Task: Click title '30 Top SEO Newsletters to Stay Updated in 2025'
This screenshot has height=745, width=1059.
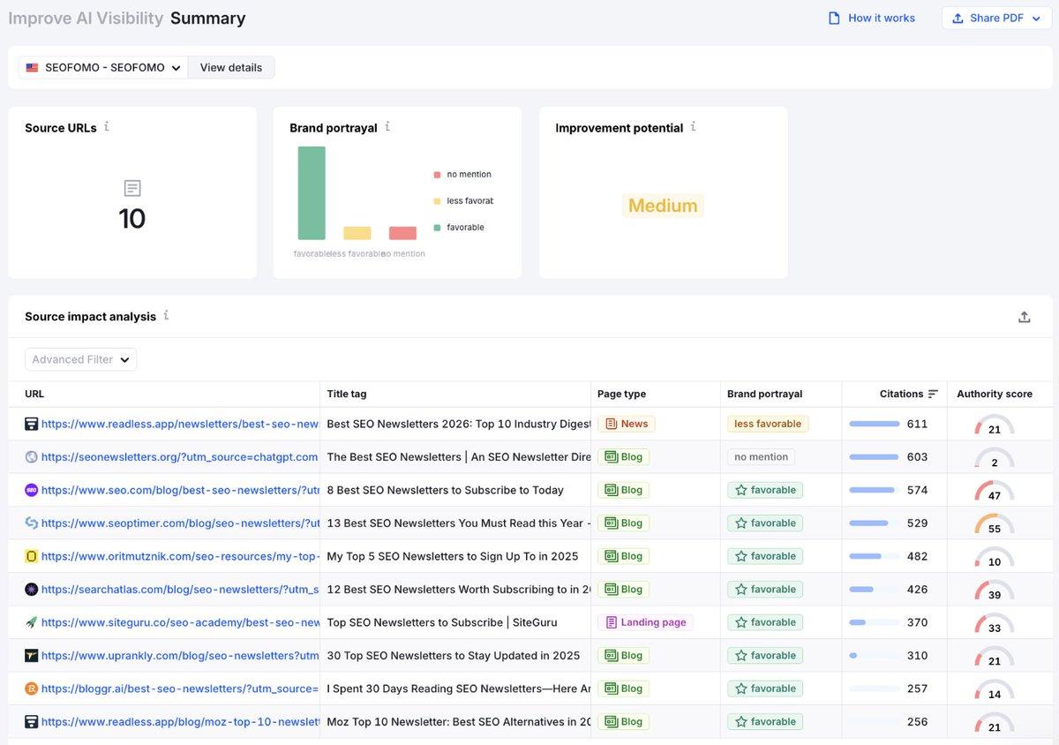Action: (454, 655)
